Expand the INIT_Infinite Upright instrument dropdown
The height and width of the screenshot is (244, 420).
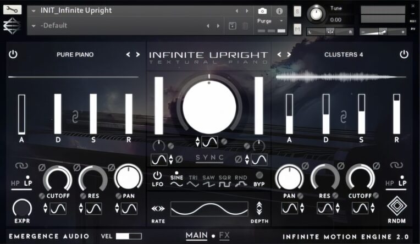click(x=35, y=10)
